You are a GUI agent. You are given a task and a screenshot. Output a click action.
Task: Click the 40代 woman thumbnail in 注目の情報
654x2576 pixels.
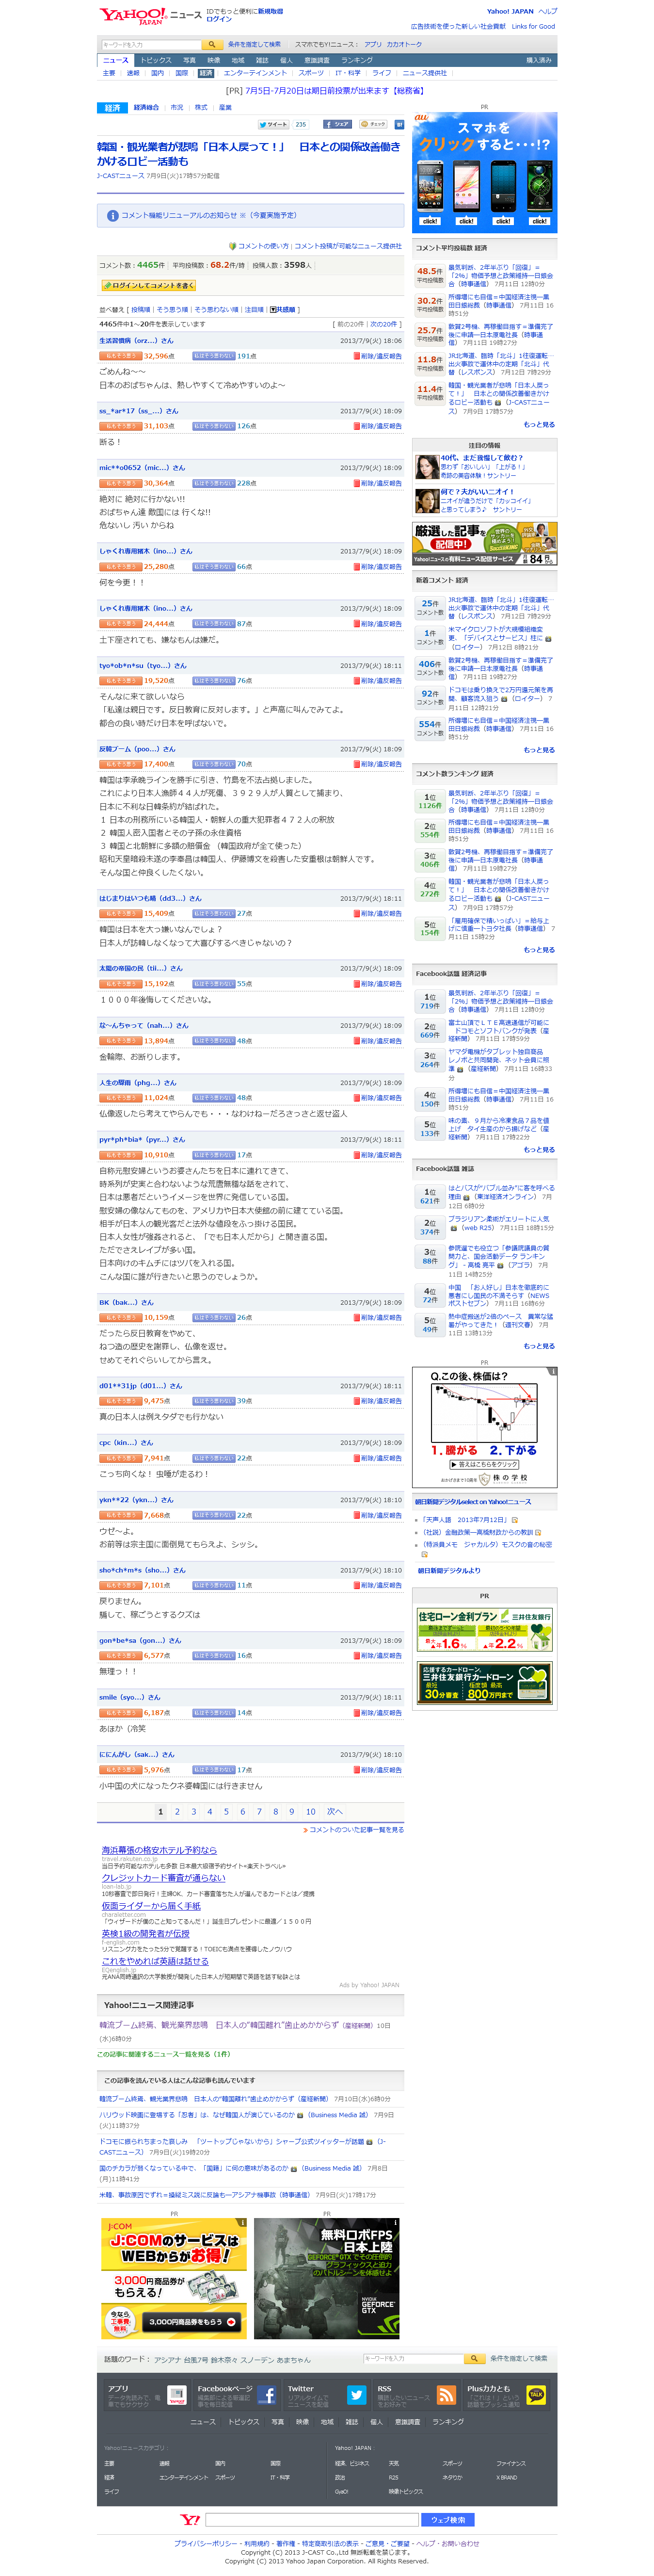[x=427, y=467]
